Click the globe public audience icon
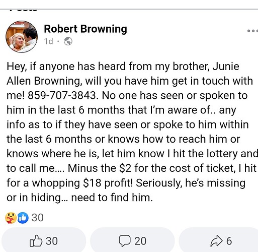 click(x=68, y=41)
